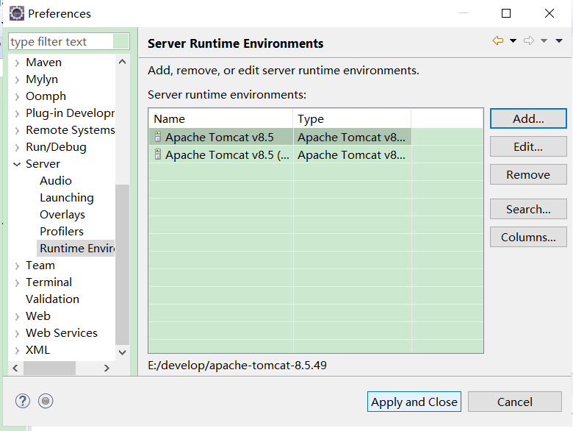Select second Apache Tomcat v8.5 (… name cell

[220, 154]
